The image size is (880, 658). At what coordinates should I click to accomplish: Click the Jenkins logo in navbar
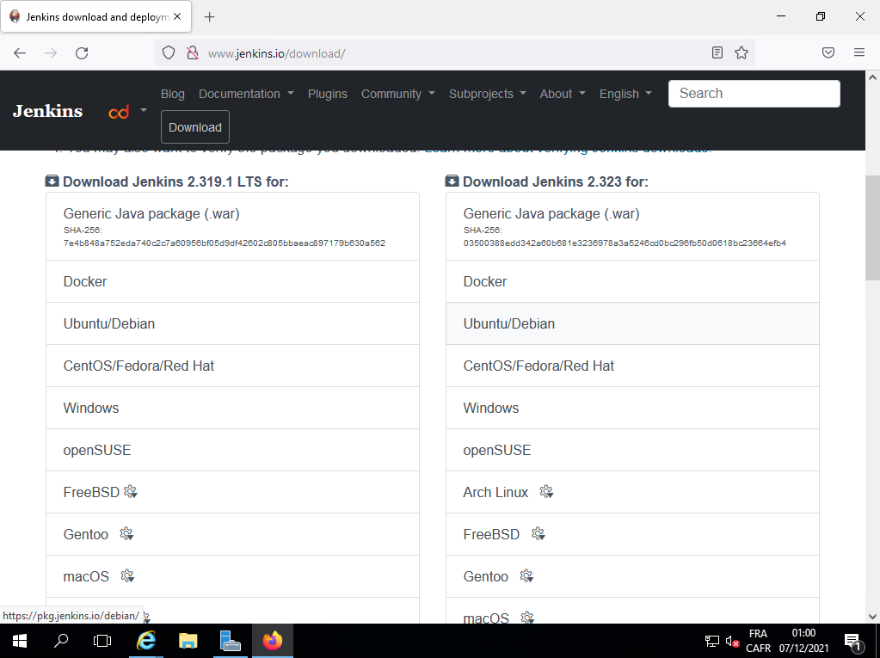point(47,111)
